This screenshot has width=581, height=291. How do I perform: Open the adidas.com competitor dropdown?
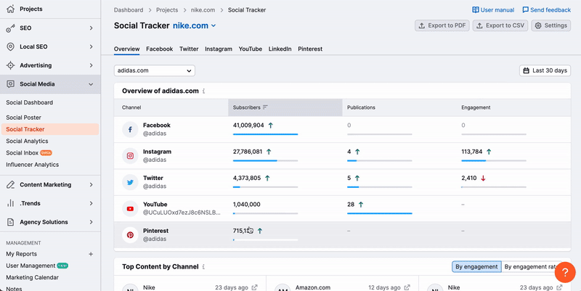(155, 70)
